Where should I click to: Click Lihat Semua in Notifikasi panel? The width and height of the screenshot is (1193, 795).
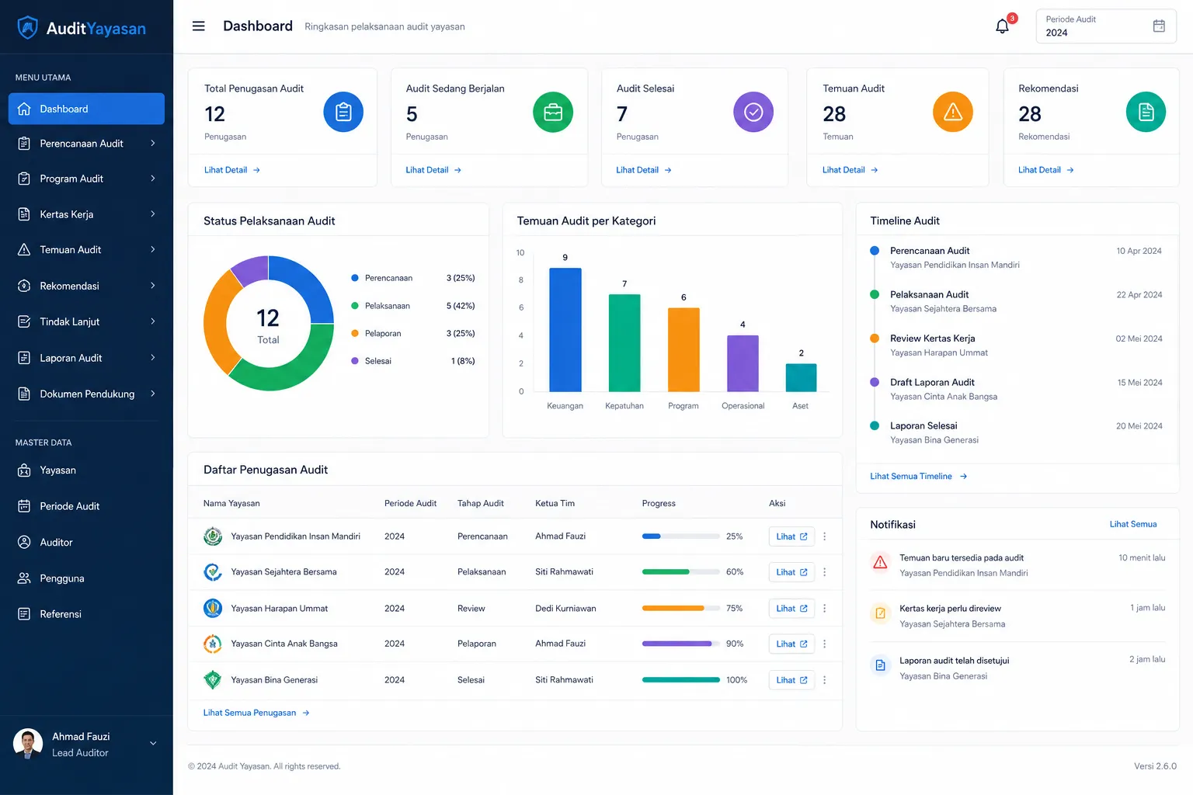tap(1133, 525)
